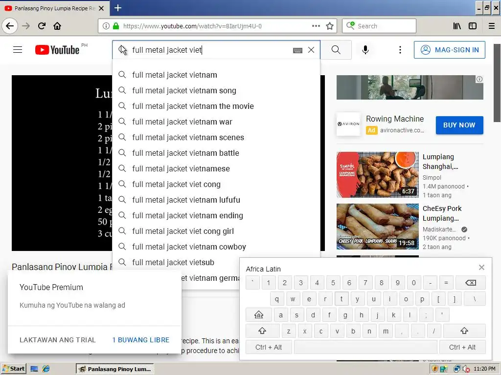Bookmark this page with the star icon
Viewport: 501px width, 375px height.
coord(330,26)
